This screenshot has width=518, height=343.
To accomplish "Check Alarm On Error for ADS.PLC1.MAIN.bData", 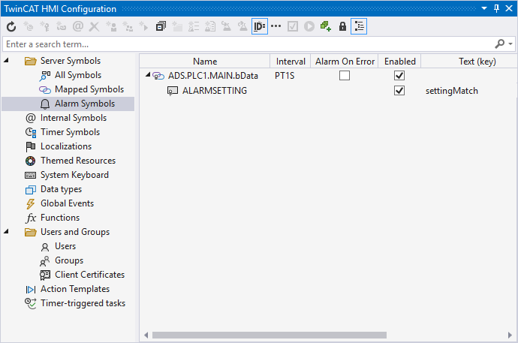I will click(345, 75).
